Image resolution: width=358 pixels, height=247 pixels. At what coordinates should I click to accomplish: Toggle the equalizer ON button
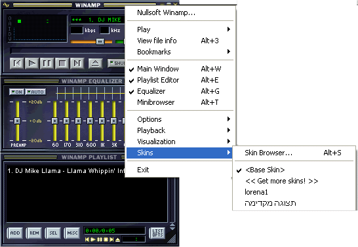coord(16,92)
